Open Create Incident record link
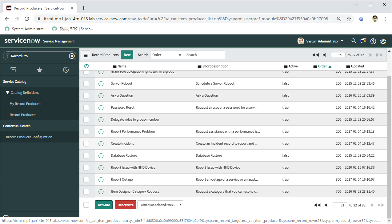The height and width of the screenshot is (224, 392). (122, 143)
